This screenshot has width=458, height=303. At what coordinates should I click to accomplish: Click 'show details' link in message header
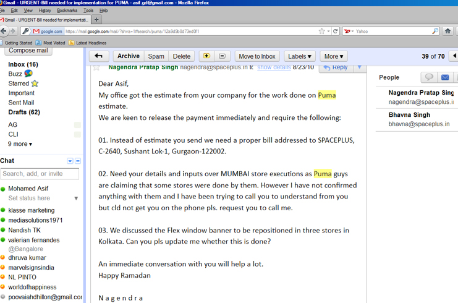(274, 67)
